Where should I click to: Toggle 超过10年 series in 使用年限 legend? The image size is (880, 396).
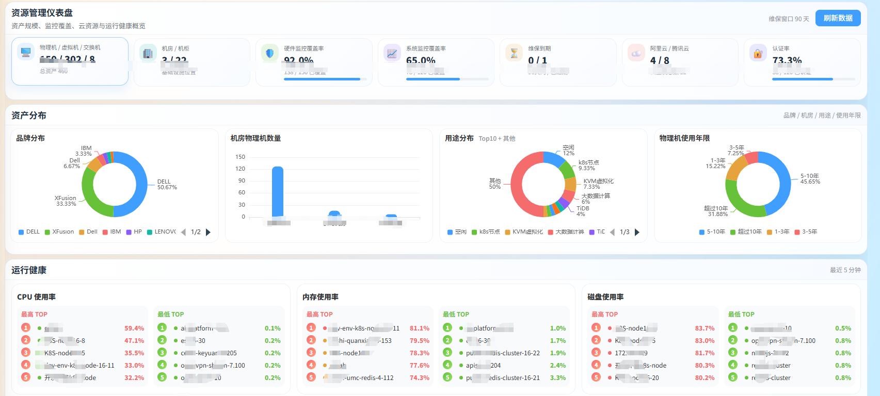(x=746, y=232)
